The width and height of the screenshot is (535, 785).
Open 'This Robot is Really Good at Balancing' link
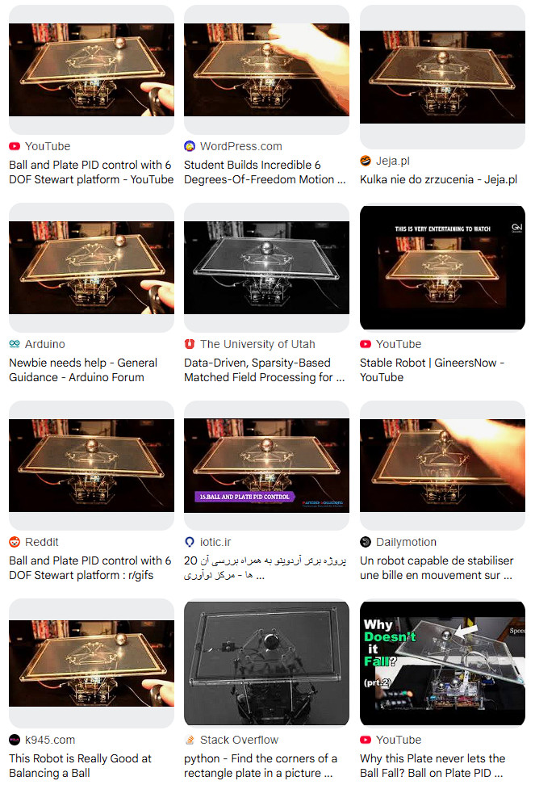click(x=80, y=766)
